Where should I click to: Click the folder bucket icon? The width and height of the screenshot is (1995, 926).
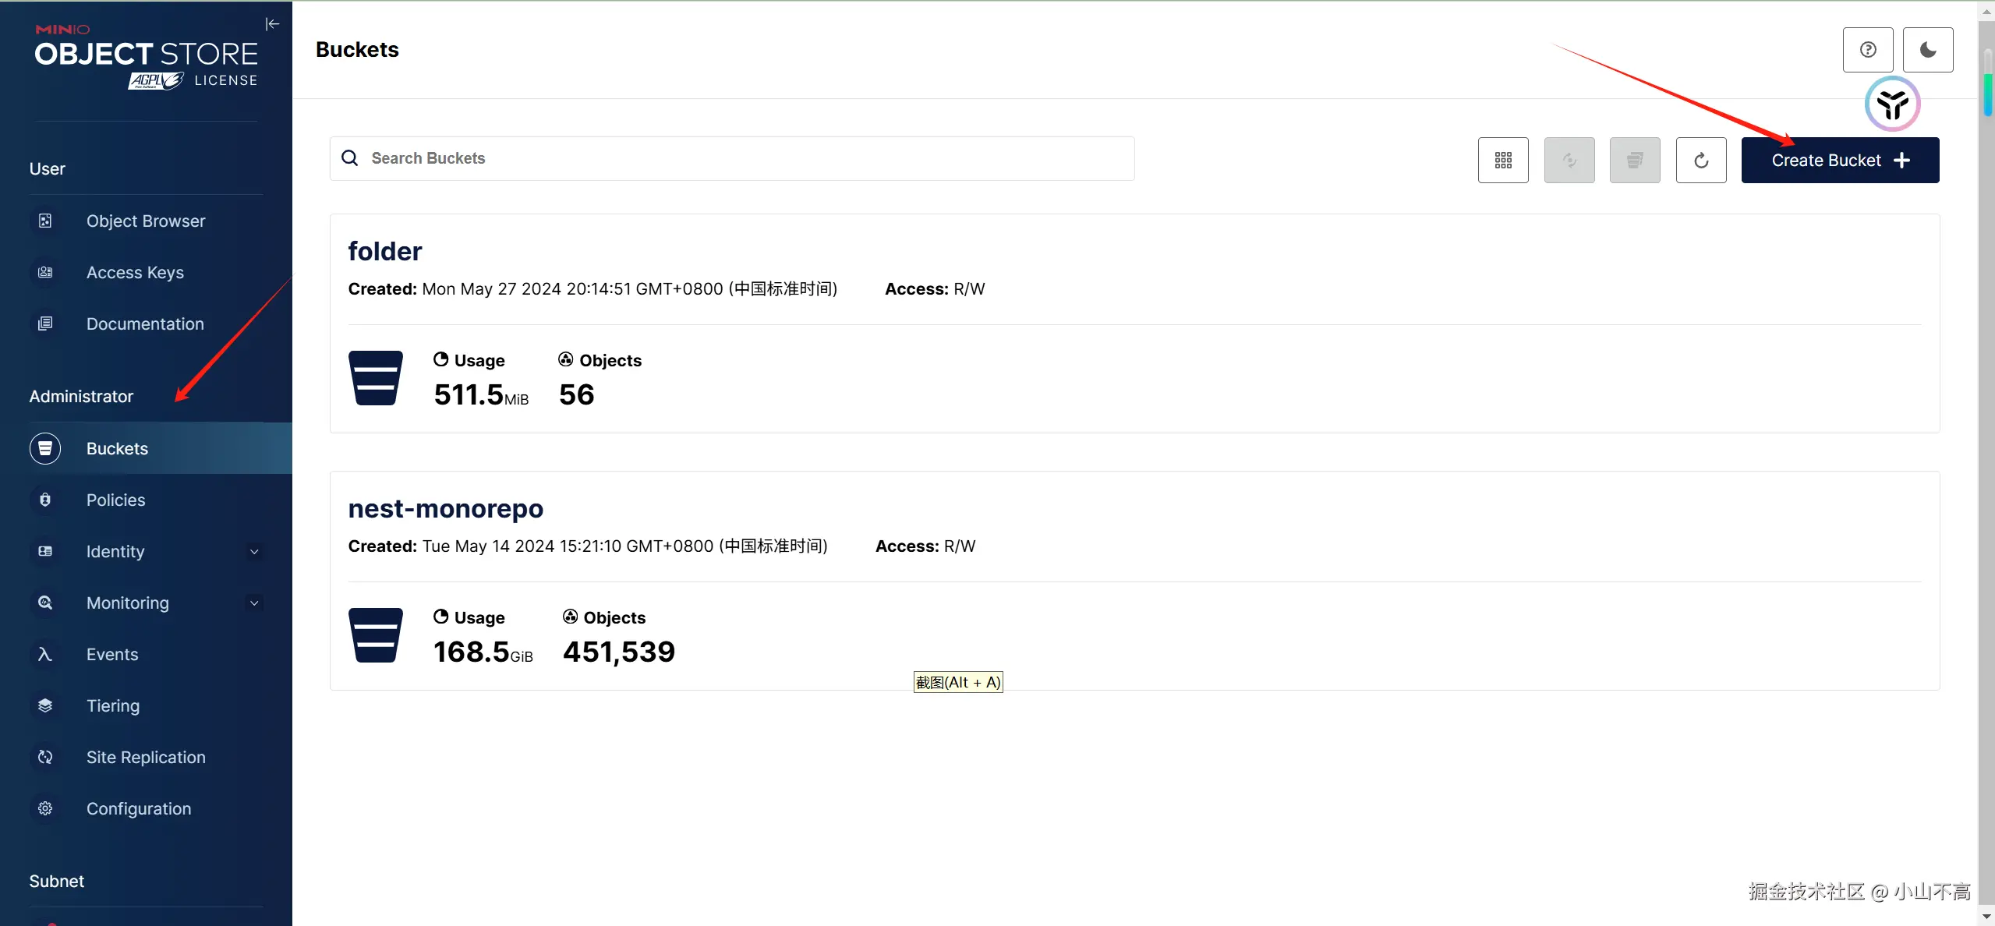[x=376, y=378]
